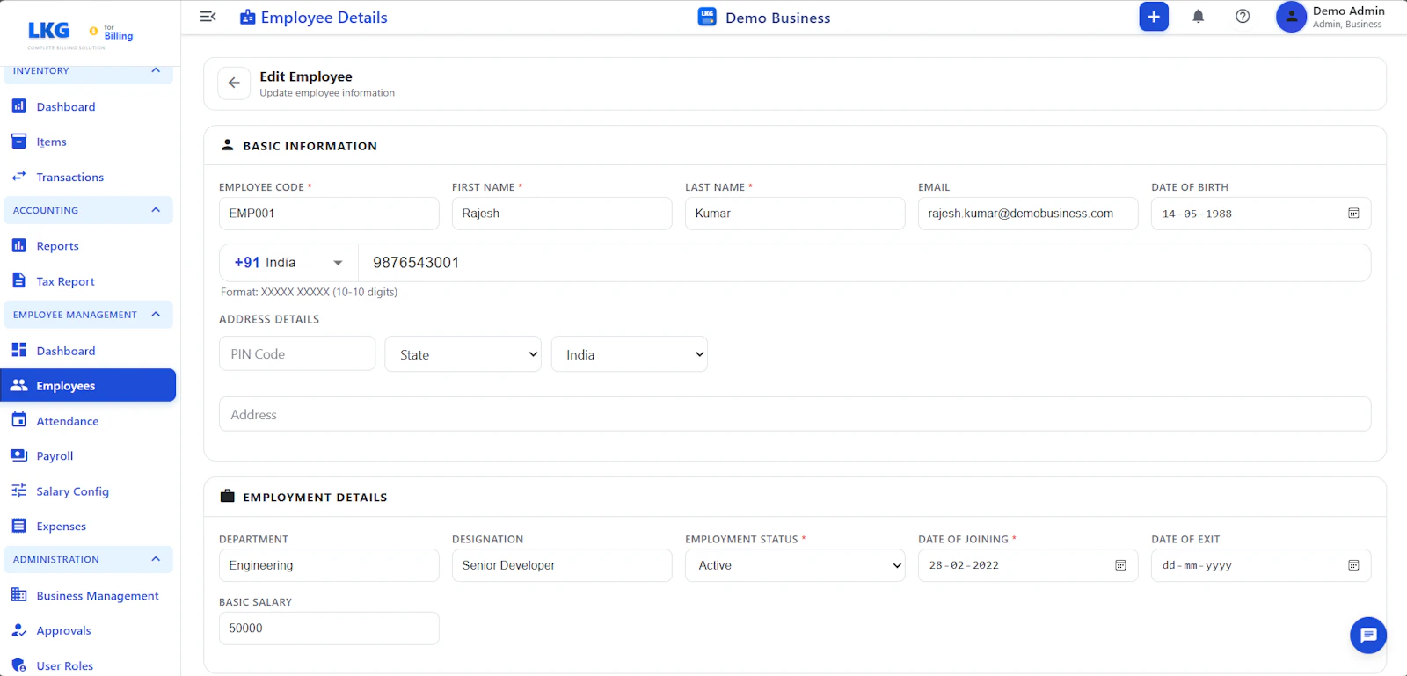
Task: Click the Employee Code field
Action: pos(329,214)
